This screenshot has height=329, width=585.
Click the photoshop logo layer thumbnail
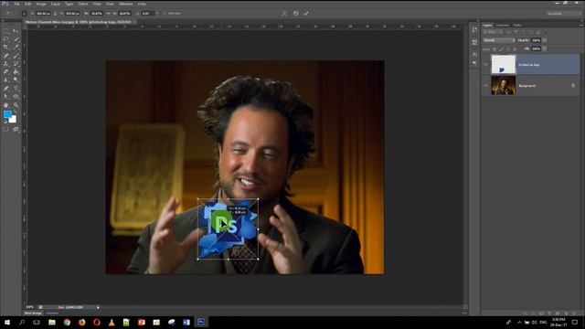[504, 65]
